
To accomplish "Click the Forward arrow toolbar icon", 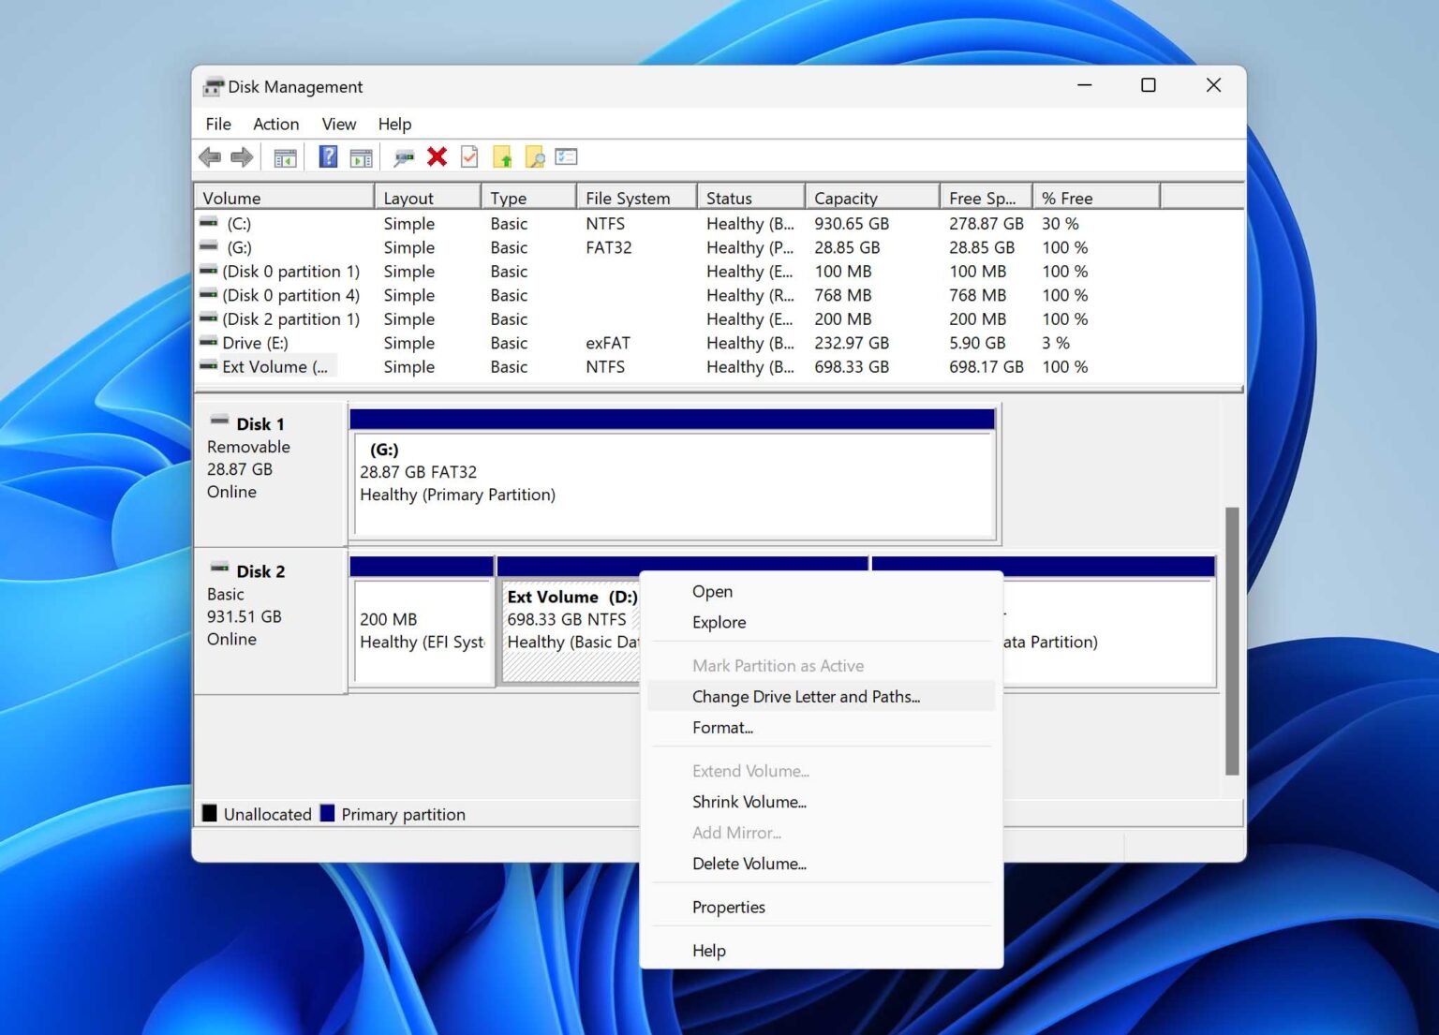I will pos(242,157).
